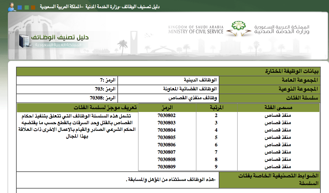Screen dimensions: 329x193
Task: Click منفذ قصاص in the grade 2 row
Action: (277, 115)
